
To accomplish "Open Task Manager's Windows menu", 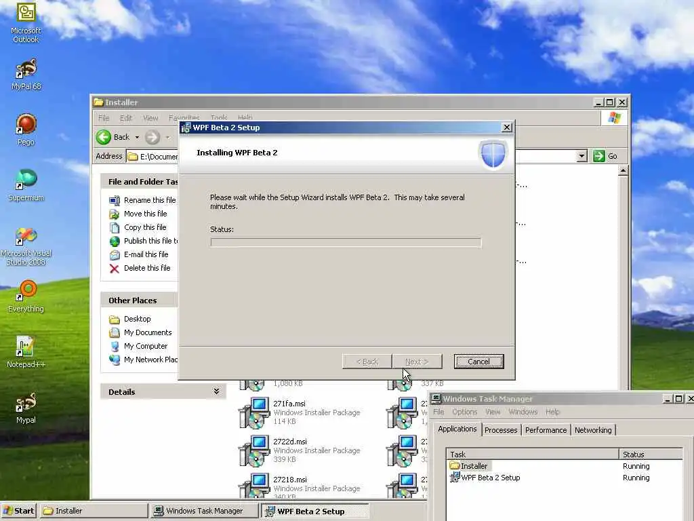I will (x=523, y=412).
